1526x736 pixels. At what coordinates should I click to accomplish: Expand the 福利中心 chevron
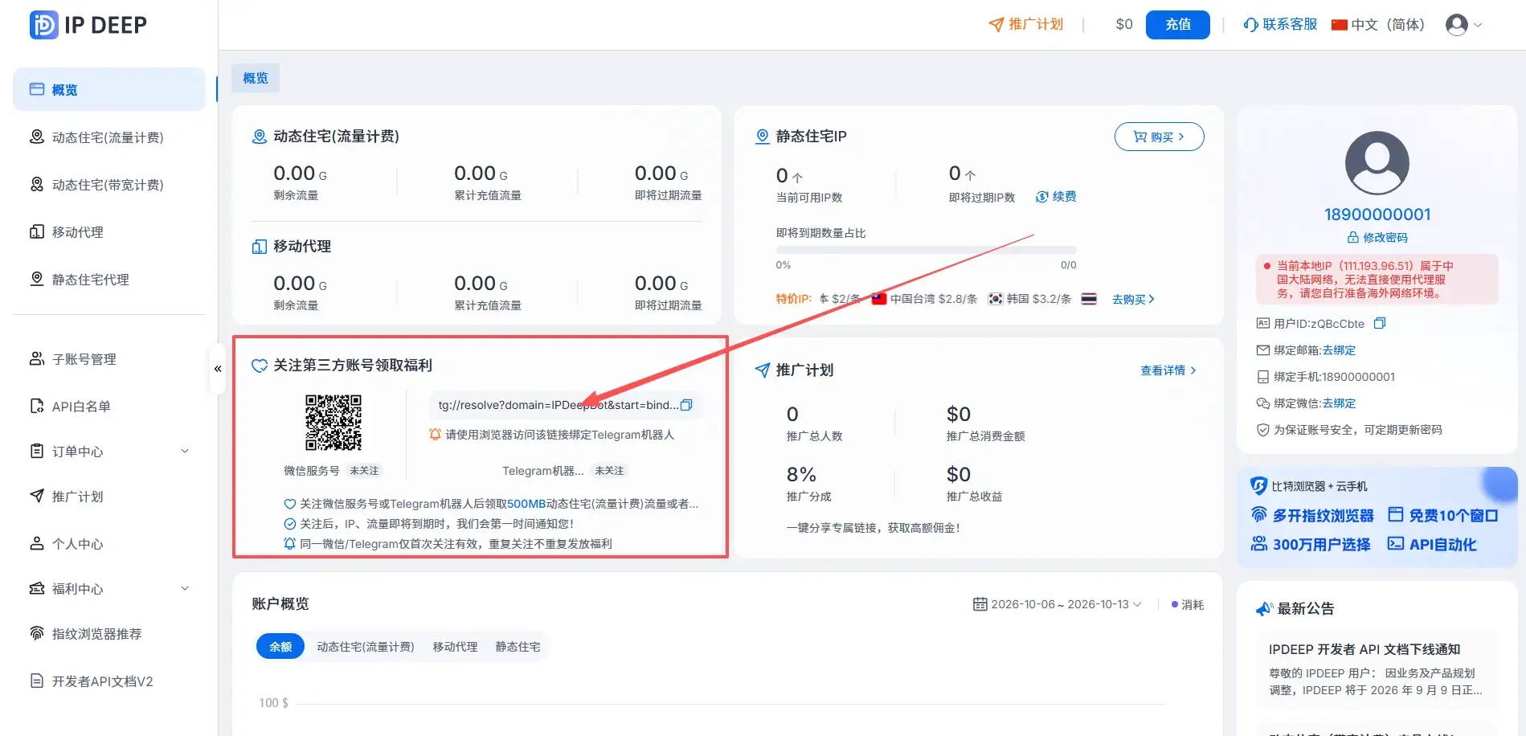coord(185,588)
